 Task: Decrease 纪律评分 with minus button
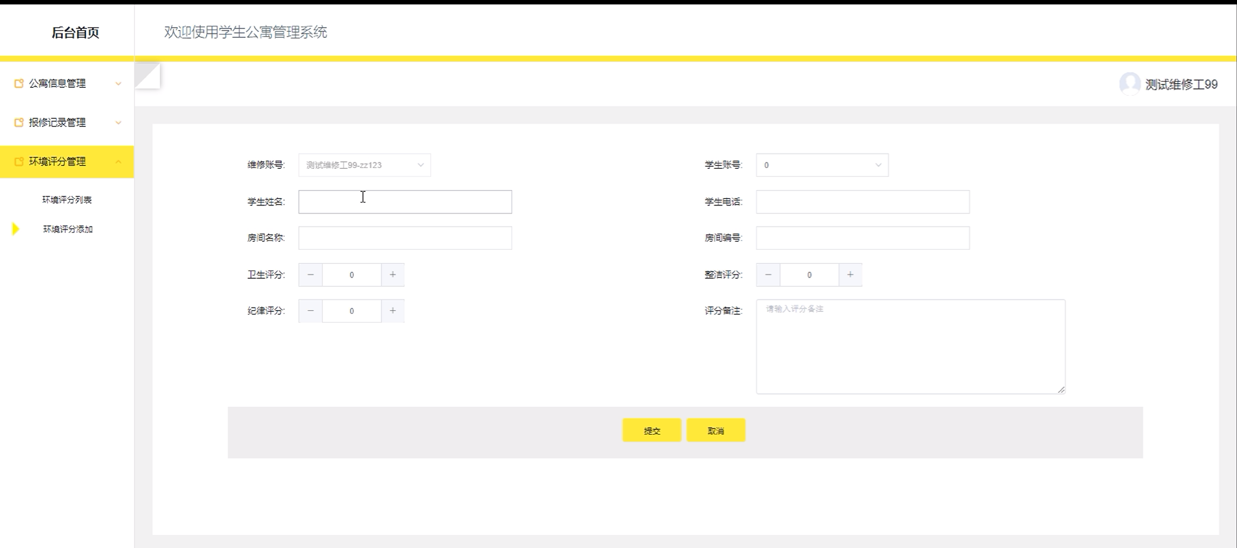(311, 311)
